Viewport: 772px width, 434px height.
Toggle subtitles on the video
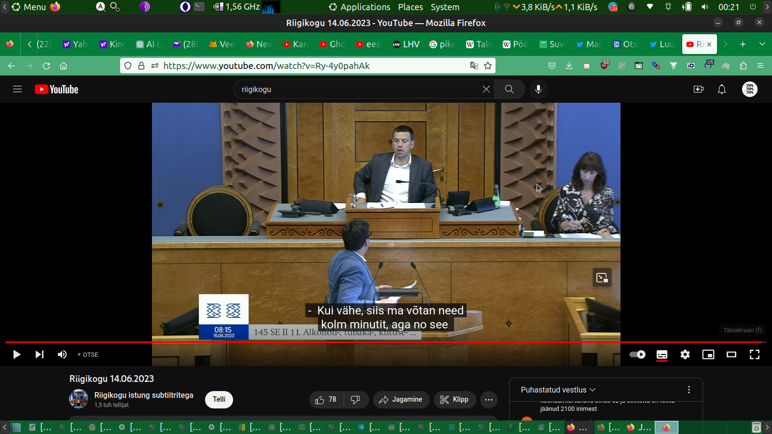pyautogui.click(x=662, y=354)
